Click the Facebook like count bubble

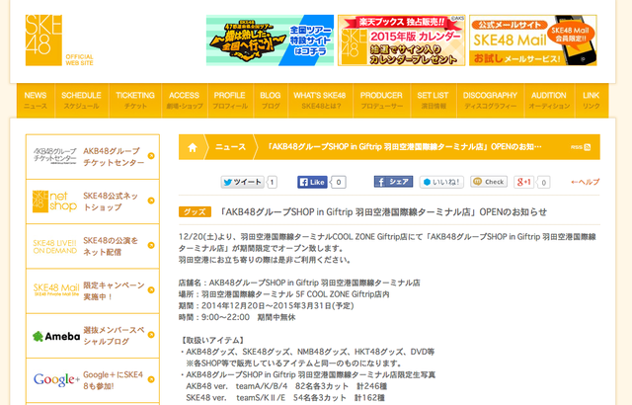tap(338, 182)
